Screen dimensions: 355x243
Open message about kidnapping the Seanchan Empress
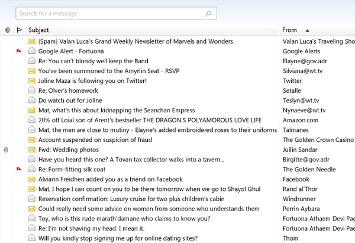click(117, 111)
